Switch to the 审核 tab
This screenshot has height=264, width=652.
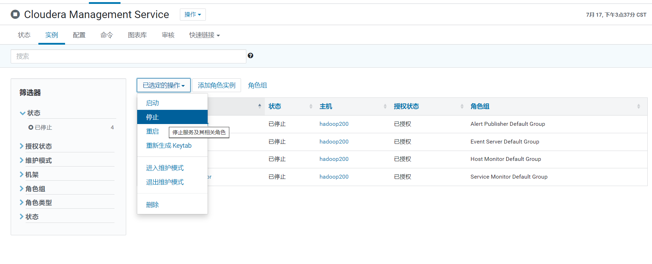tap(168, 35)
